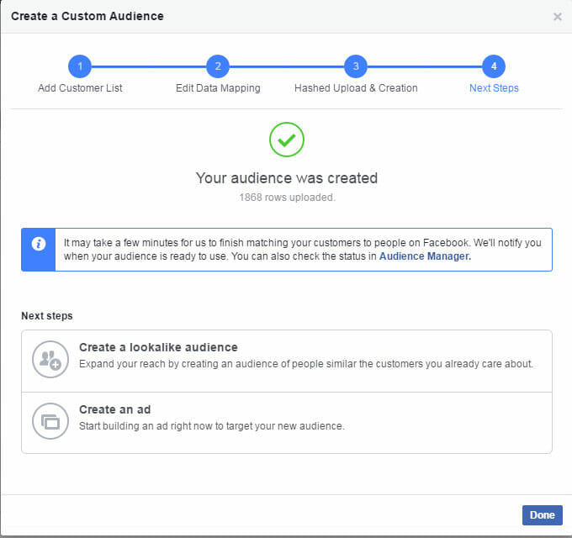This screenshot has height=538, width=572.
Task: Select the Add Customer List step label
Action: point(80,88)
